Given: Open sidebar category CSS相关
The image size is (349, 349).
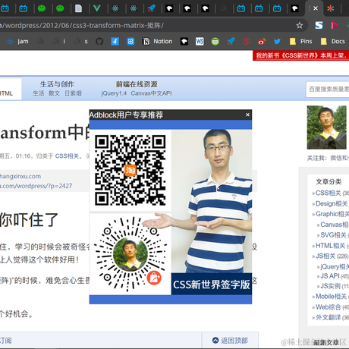Looking at the screenshot, I should pos(329,193).
